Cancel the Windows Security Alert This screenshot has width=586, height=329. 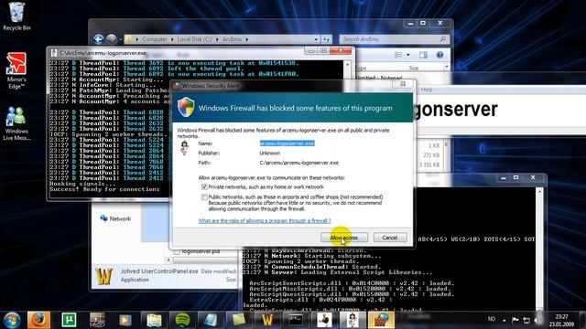pos(390,238)
